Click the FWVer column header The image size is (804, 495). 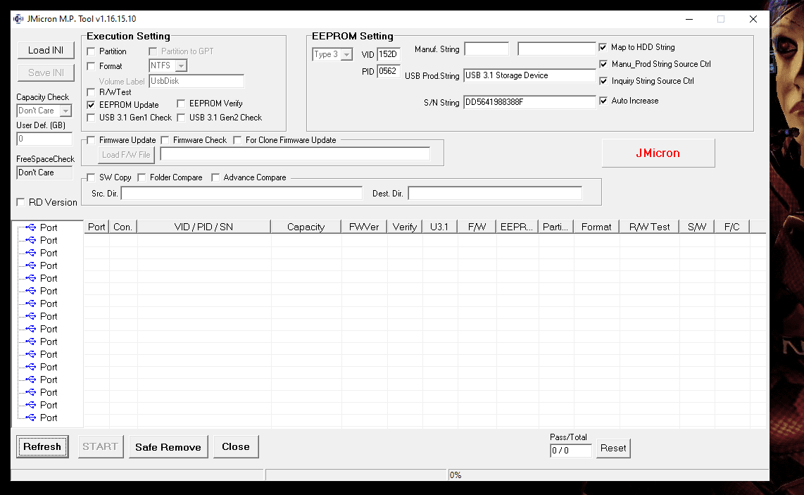(364, 227)
